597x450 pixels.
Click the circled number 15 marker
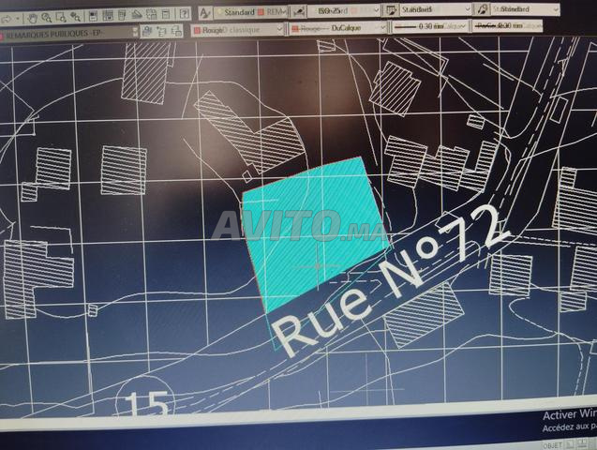(146, 405)
